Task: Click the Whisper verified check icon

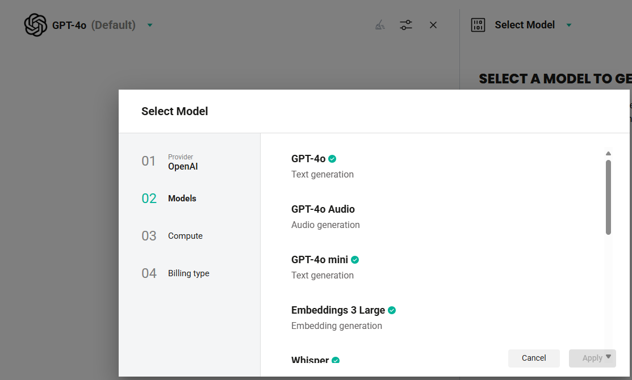Action: [x=336, y=360]
